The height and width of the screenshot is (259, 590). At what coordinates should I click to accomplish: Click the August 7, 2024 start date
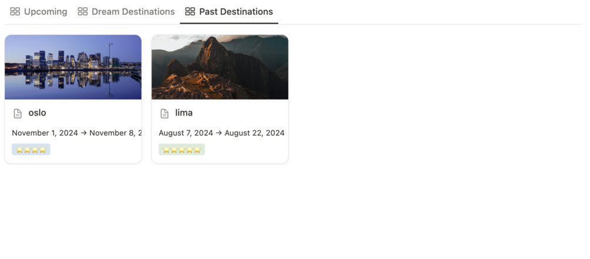pyautogui.click(x=186, y=133)
